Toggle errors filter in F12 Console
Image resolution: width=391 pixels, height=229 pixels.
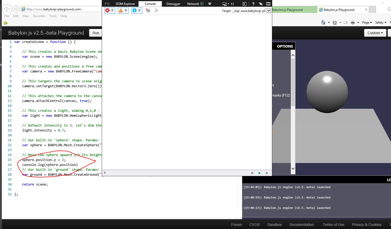110,10
